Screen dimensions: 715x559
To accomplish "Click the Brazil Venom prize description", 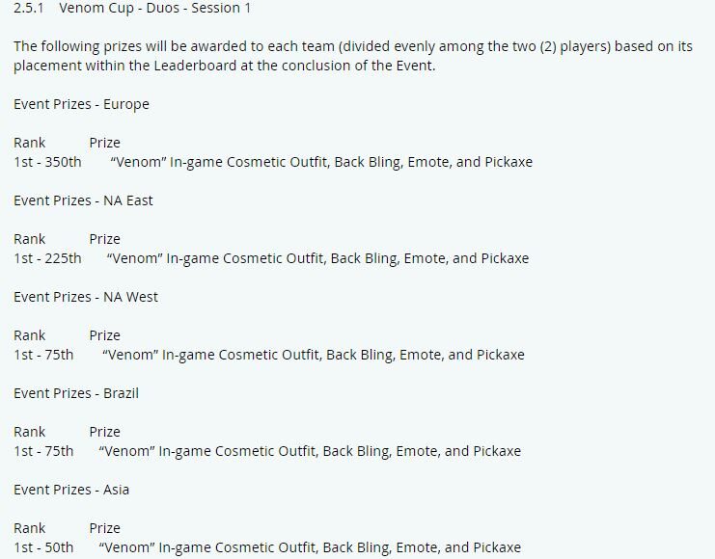I will coord(310,451).
